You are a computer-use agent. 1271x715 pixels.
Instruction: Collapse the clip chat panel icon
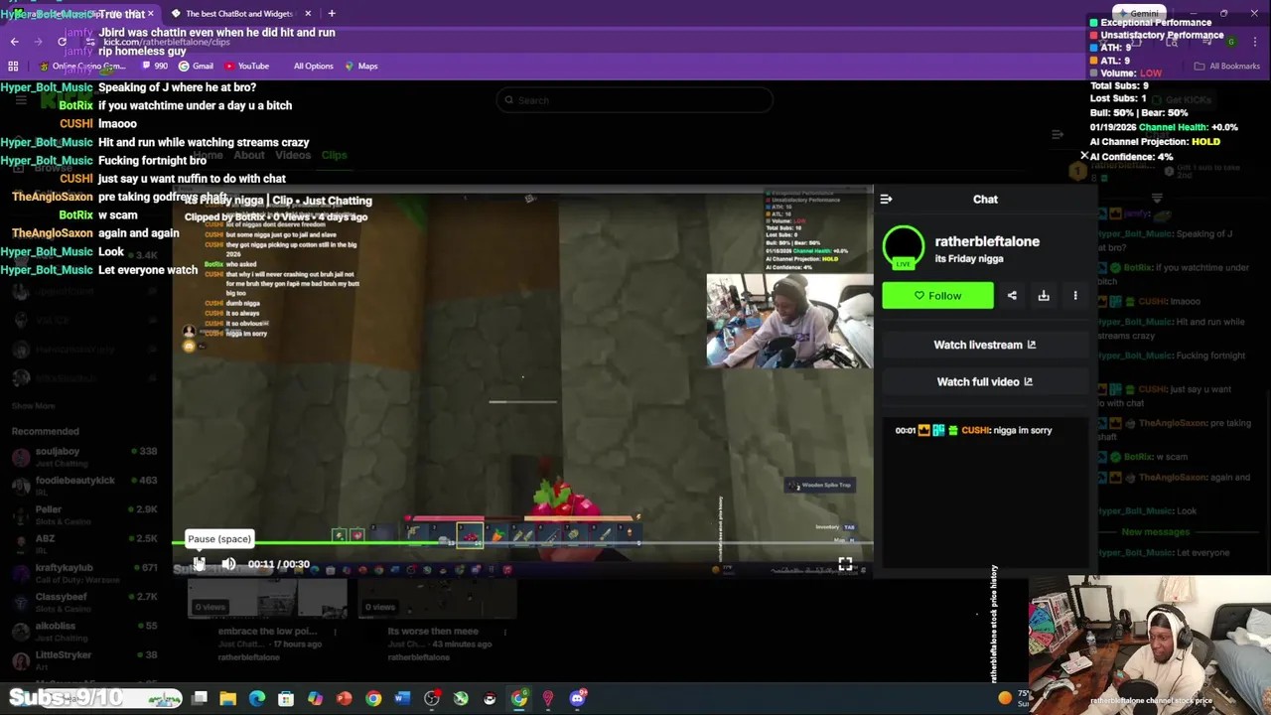(886, 199)
